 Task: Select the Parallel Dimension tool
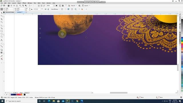tap(1, 43)
